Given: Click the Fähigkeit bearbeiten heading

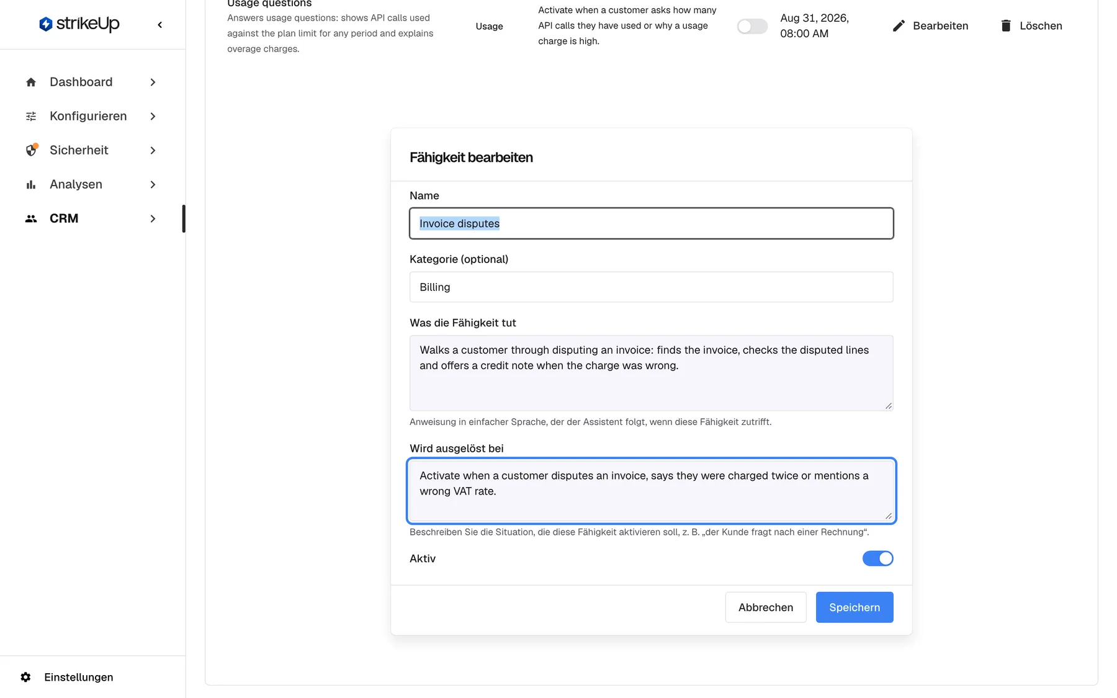Looking at the screenshot, I should coord(471,158).
